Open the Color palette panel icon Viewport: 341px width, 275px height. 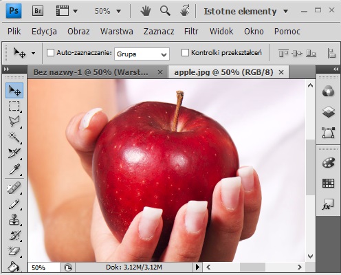[x=328, y=163]
